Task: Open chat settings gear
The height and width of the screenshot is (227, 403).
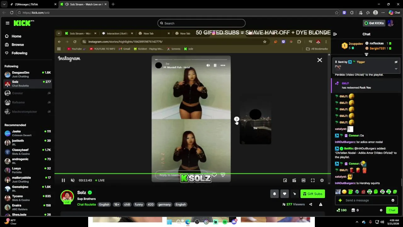Action: [381, 210]
